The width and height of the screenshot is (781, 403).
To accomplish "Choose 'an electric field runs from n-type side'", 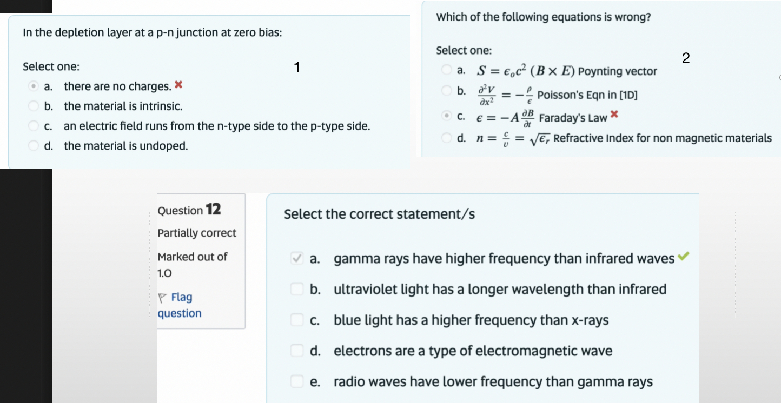I will tap(33, 126).
